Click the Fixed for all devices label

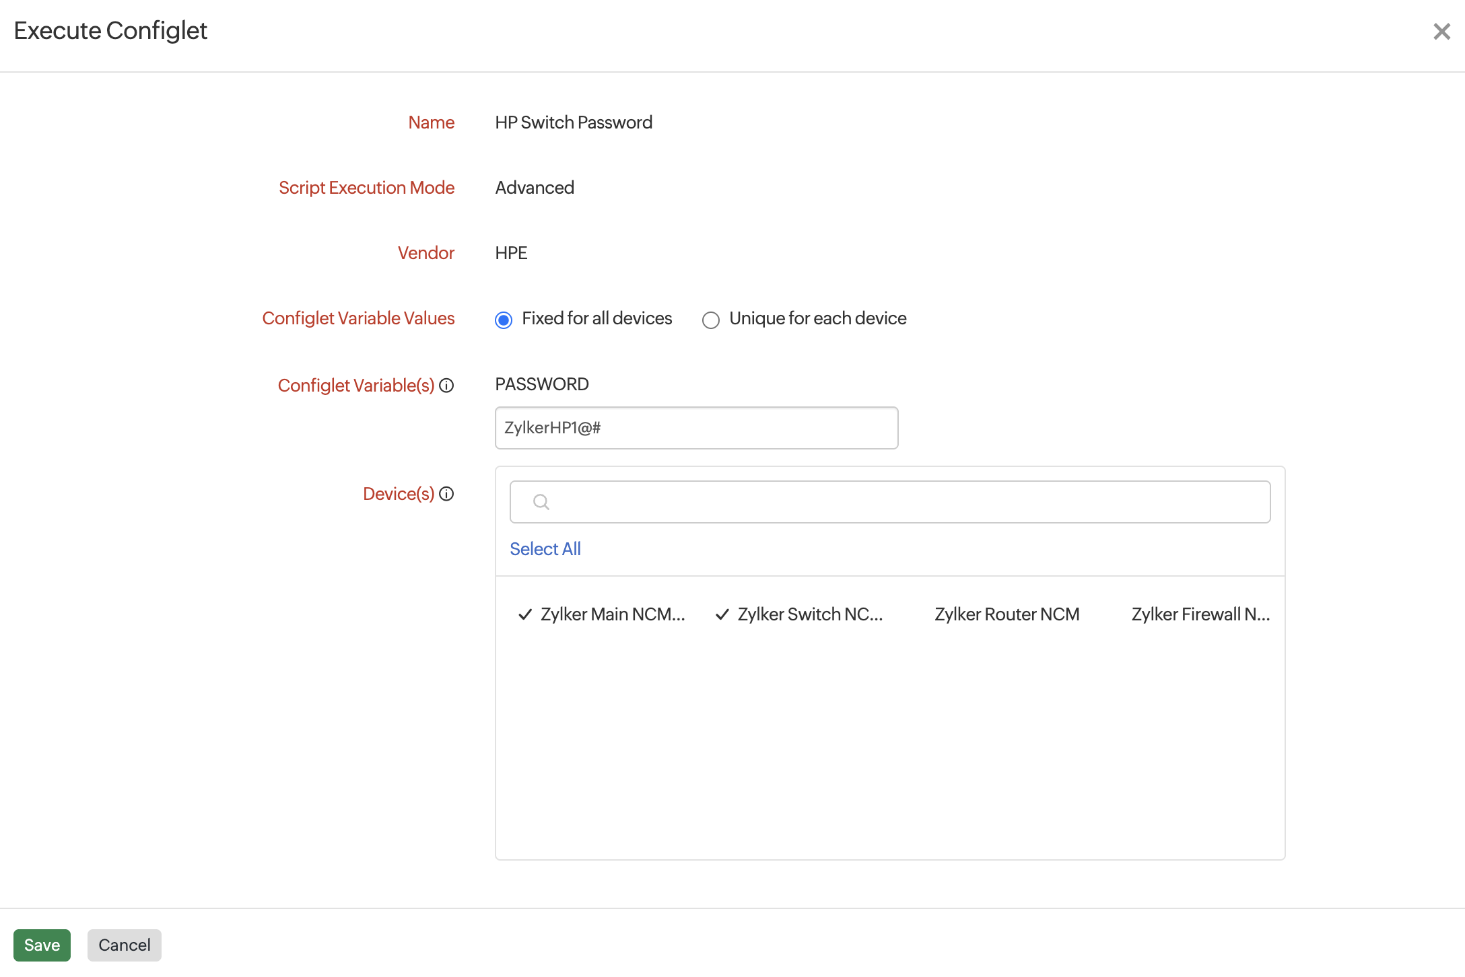point(597,318)
